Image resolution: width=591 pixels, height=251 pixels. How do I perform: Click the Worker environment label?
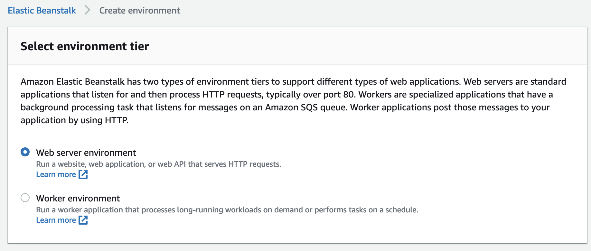(78, 198)
